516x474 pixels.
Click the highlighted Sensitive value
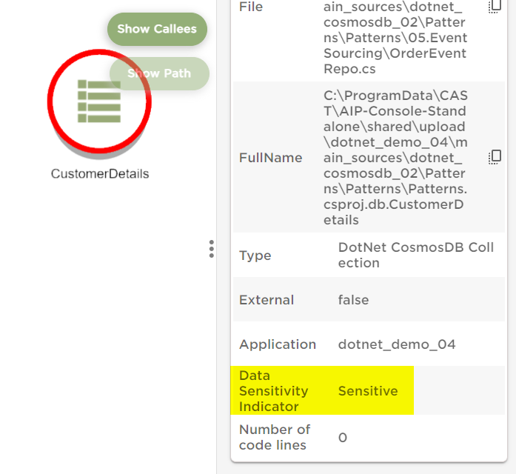[368, 391]
